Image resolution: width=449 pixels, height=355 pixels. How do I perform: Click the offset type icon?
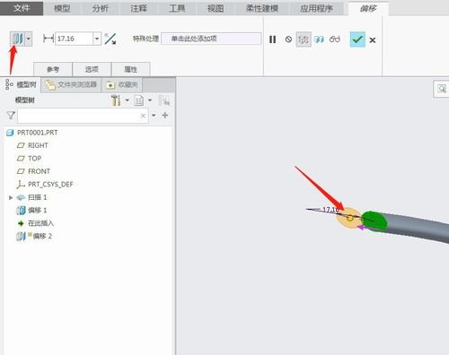point(17,39)
